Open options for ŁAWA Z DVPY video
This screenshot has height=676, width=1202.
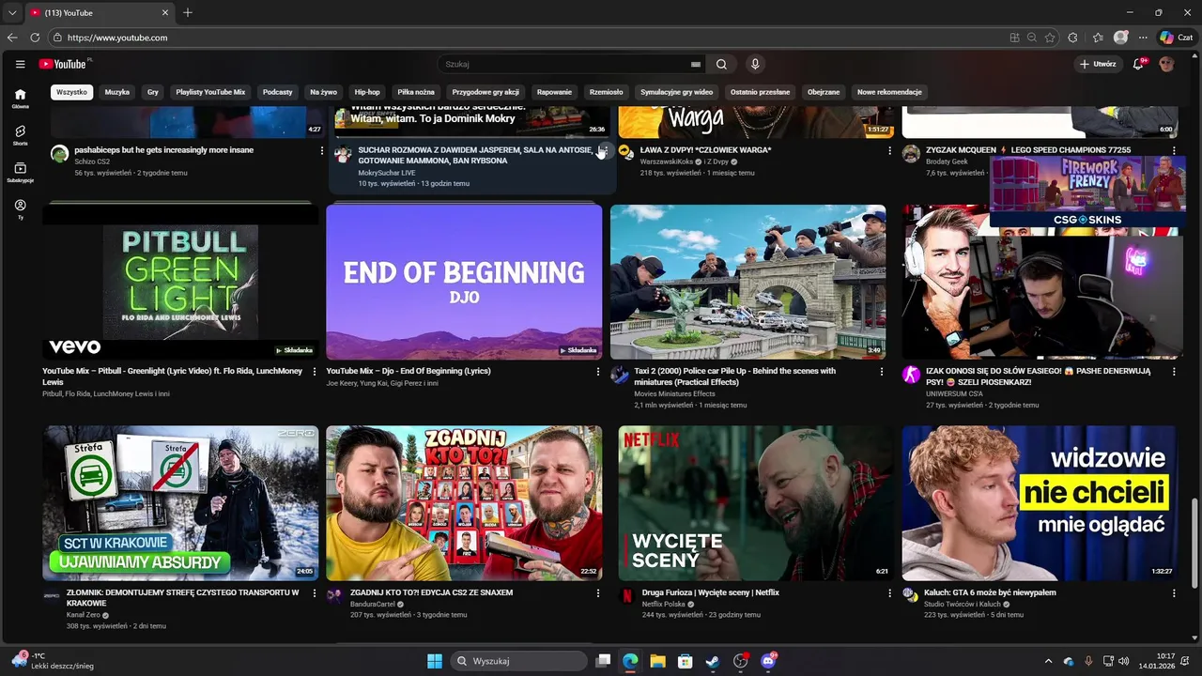coord(890,150)
